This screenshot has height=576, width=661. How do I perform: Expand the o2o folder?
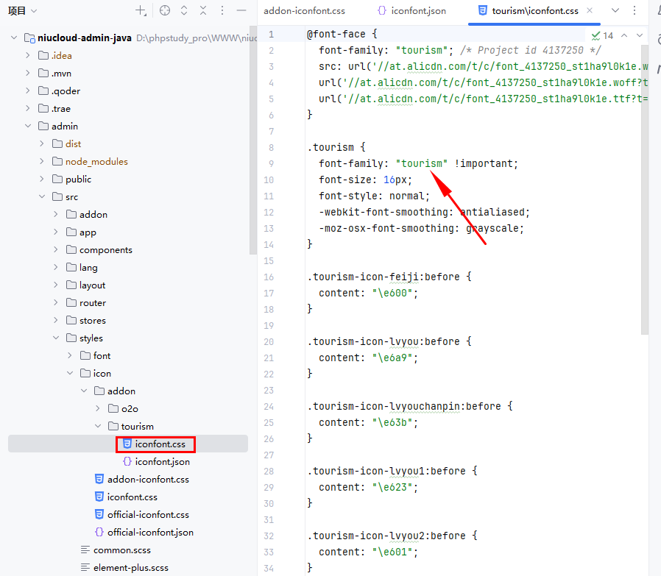(x=99, y=408)
